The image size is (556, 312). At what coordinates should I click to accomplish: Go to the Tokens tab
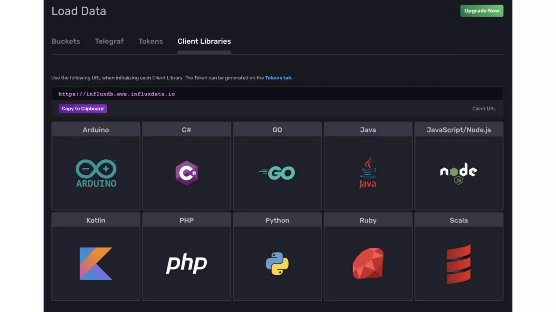tap(150, 41)
